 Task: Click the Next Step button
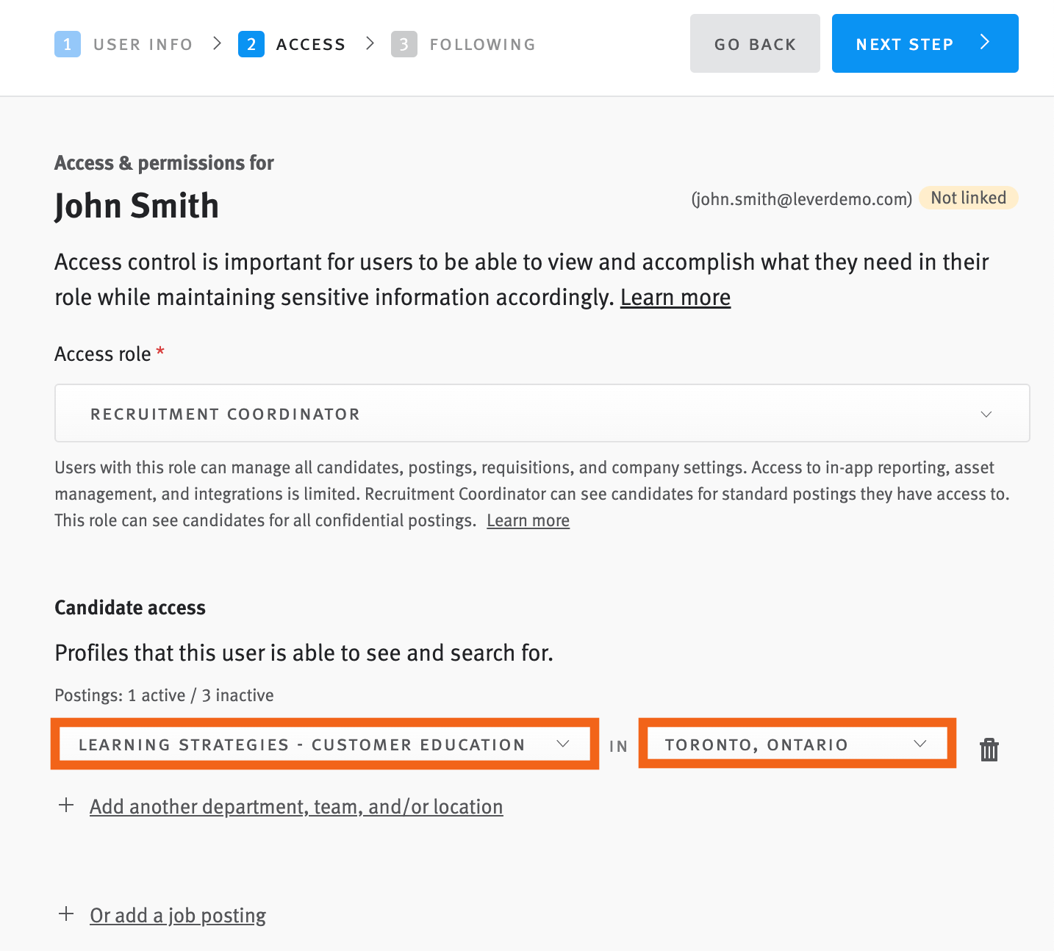[925, 43]
